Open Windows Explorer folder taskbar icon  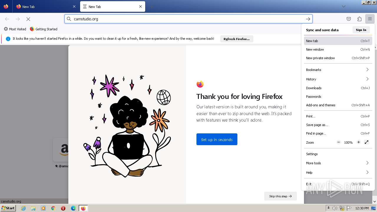tap(33, 208)
